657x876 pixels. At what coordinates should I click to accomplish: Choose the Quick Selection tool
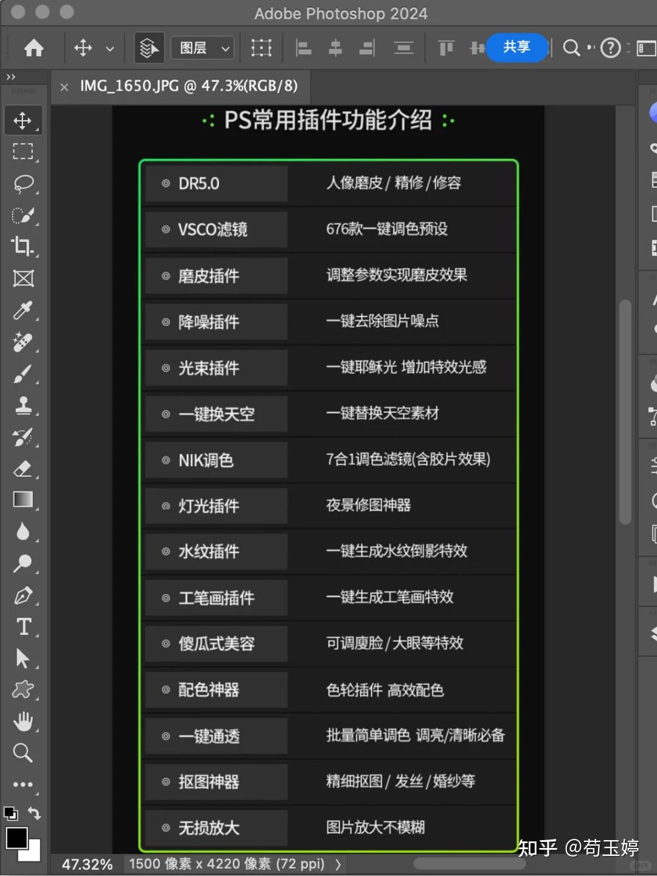pyautogui.click(x=23, y=215)
